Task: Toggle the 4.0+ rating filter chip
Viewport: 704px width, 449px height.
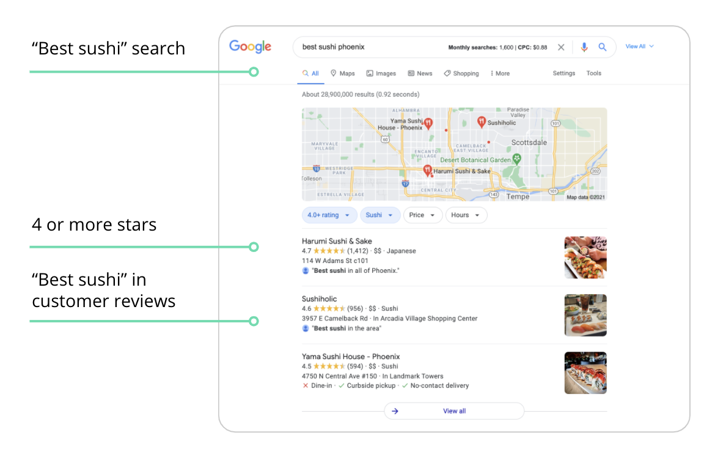Action: pyautogui.click(x=329, y=215)
